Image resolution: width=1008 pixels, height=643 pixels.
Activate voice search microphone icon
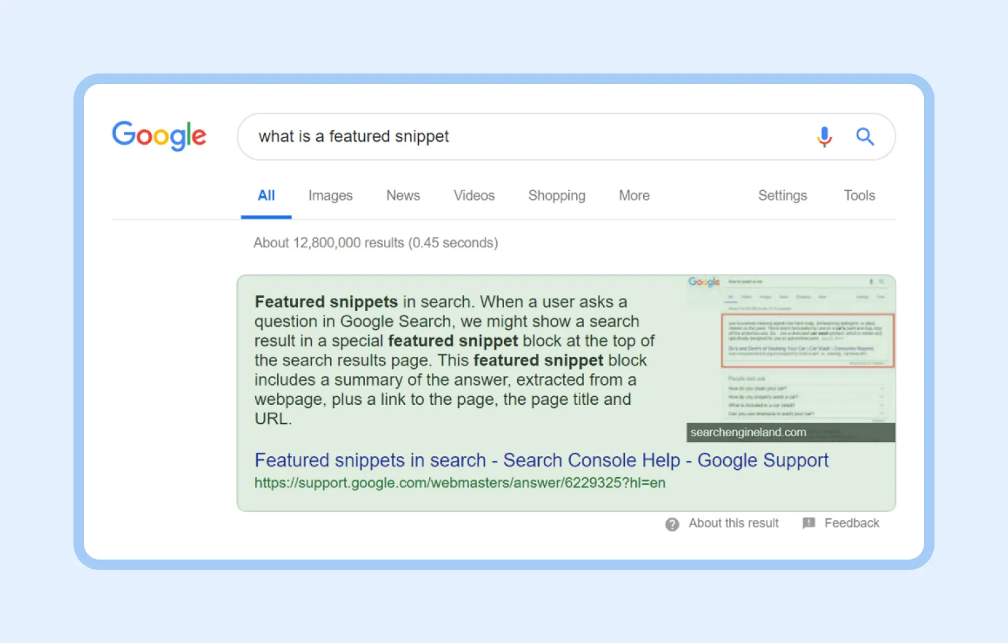[824, 136]
